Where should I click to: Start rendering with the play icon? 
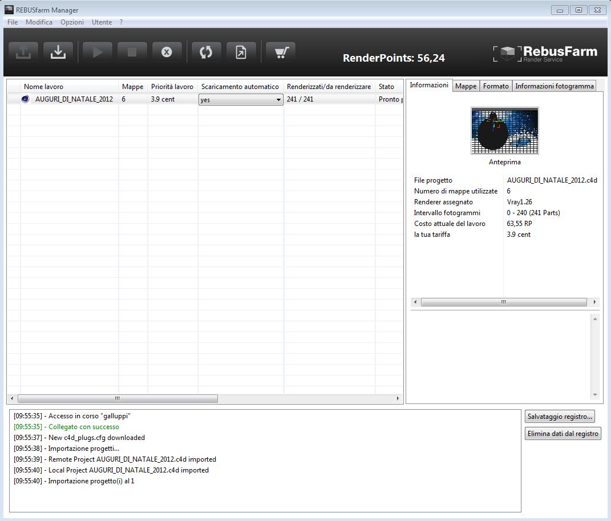tap(98, 52)
